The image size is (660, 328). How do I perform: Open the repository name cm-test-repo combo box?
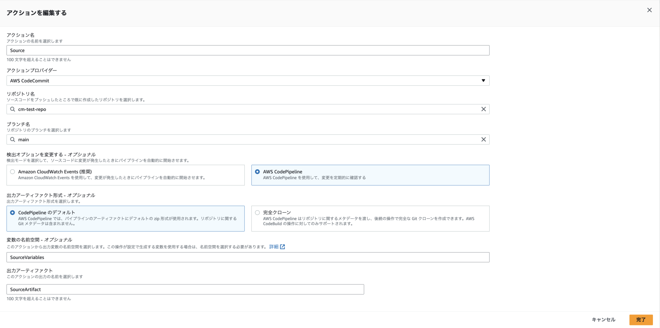[x=245, y=109]
